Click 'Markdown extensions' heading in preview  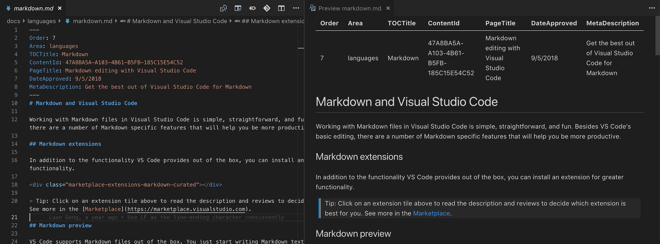click(x=359, y=157)
